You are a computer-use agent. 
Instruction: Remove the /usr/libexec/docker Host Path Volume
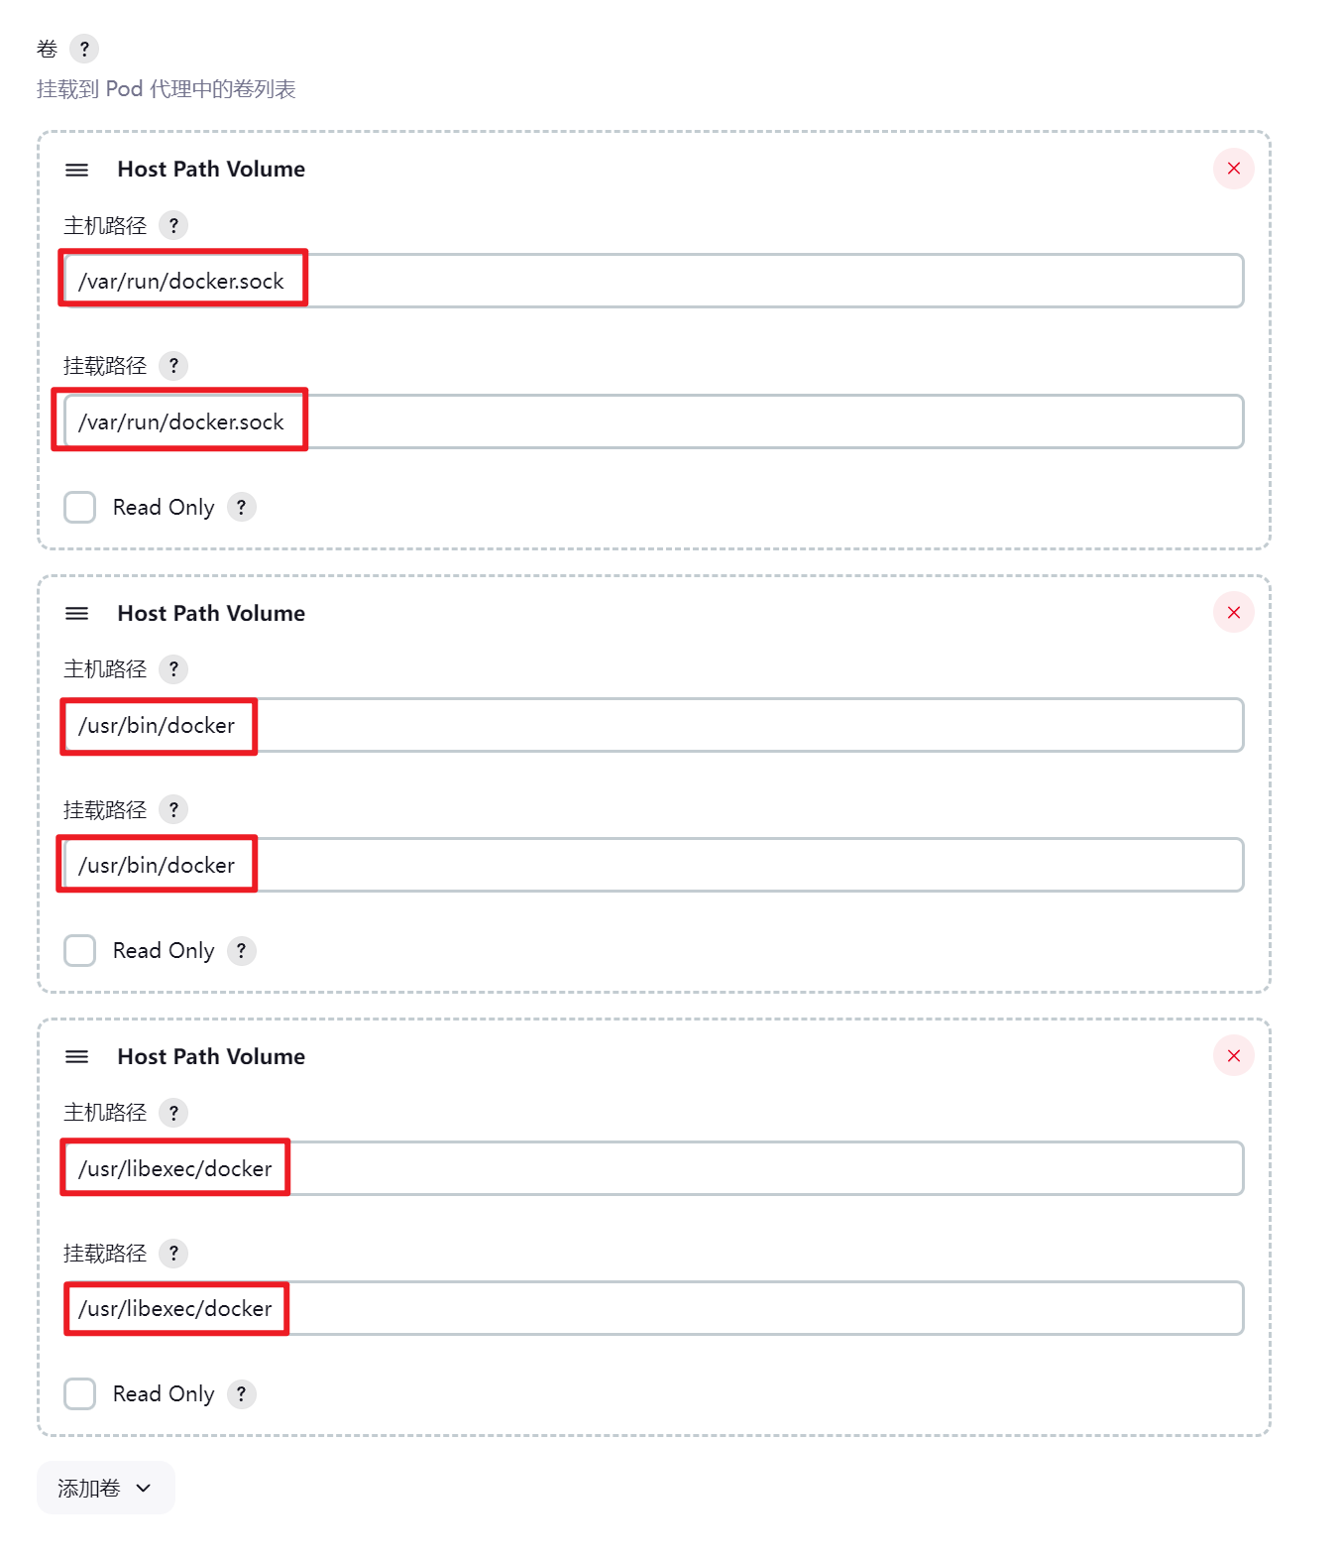1233,1056
